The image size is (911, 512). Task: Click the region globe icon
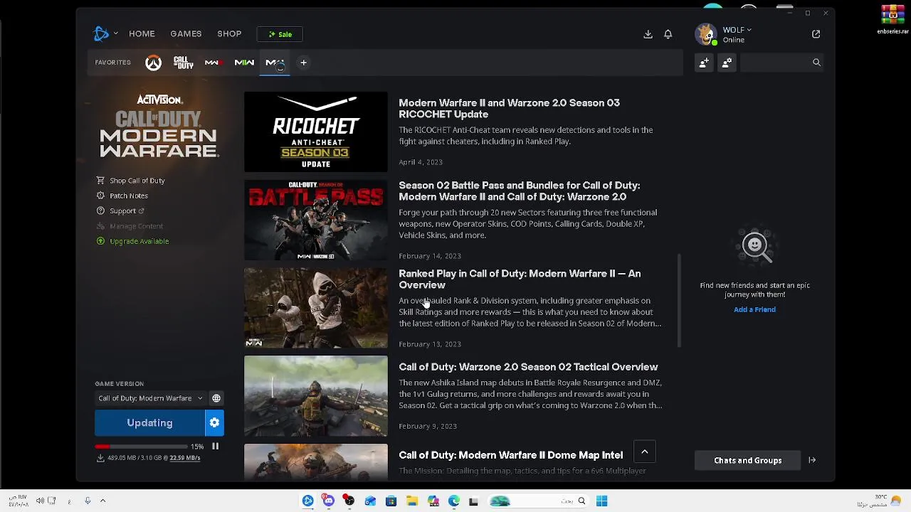coord(216,398)
